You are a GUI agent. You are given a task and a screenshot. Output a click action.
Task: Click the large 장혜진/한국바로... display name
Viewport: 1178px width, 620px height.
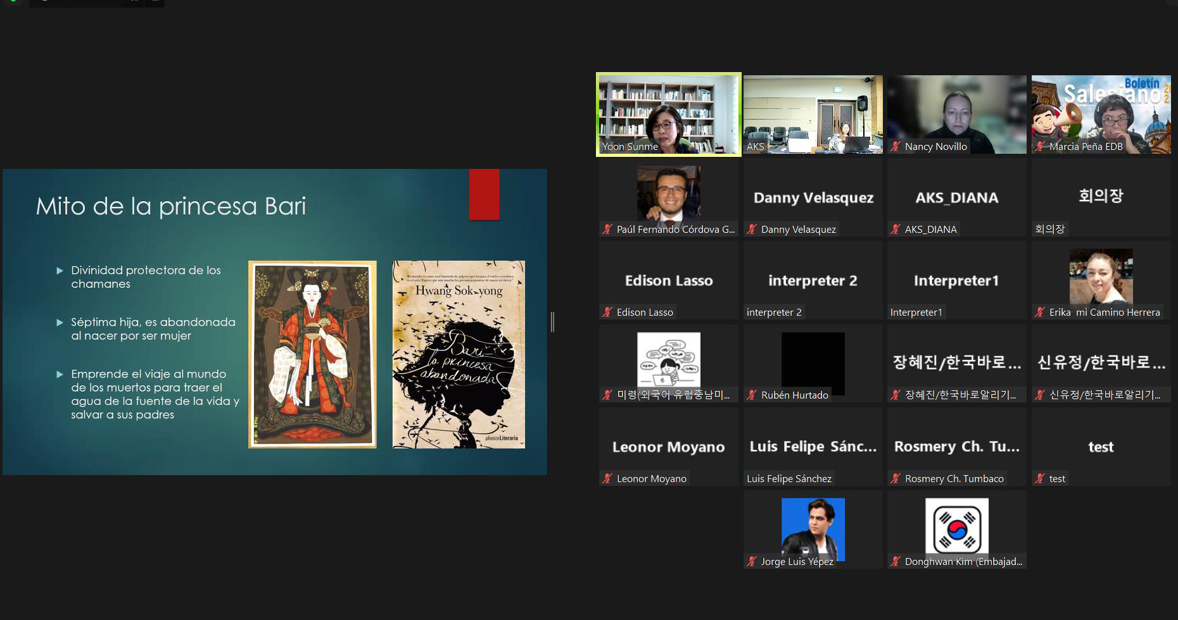pyautogui.click(x=957, y=363)
